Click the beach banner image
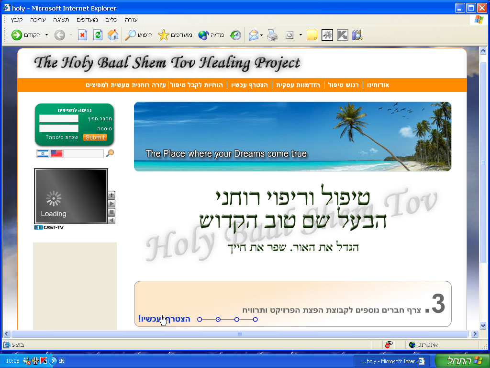The width and height of the screenshot is (490, 368). click(292, 137)
